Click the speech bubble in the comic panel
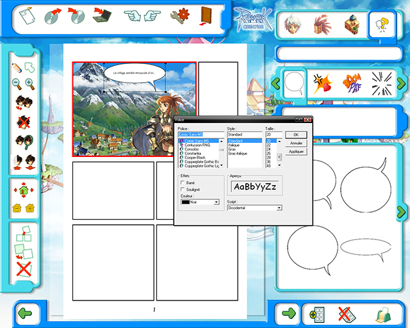The width and height of the screenshot is (410, 328). pyautogui.click(x=135, y=74)
